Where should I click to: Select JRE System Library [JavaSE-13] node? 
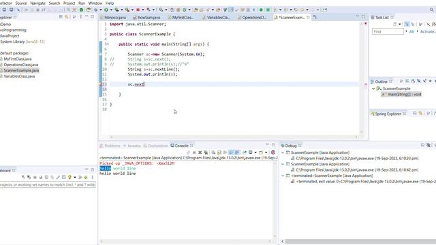pos(22,42)
